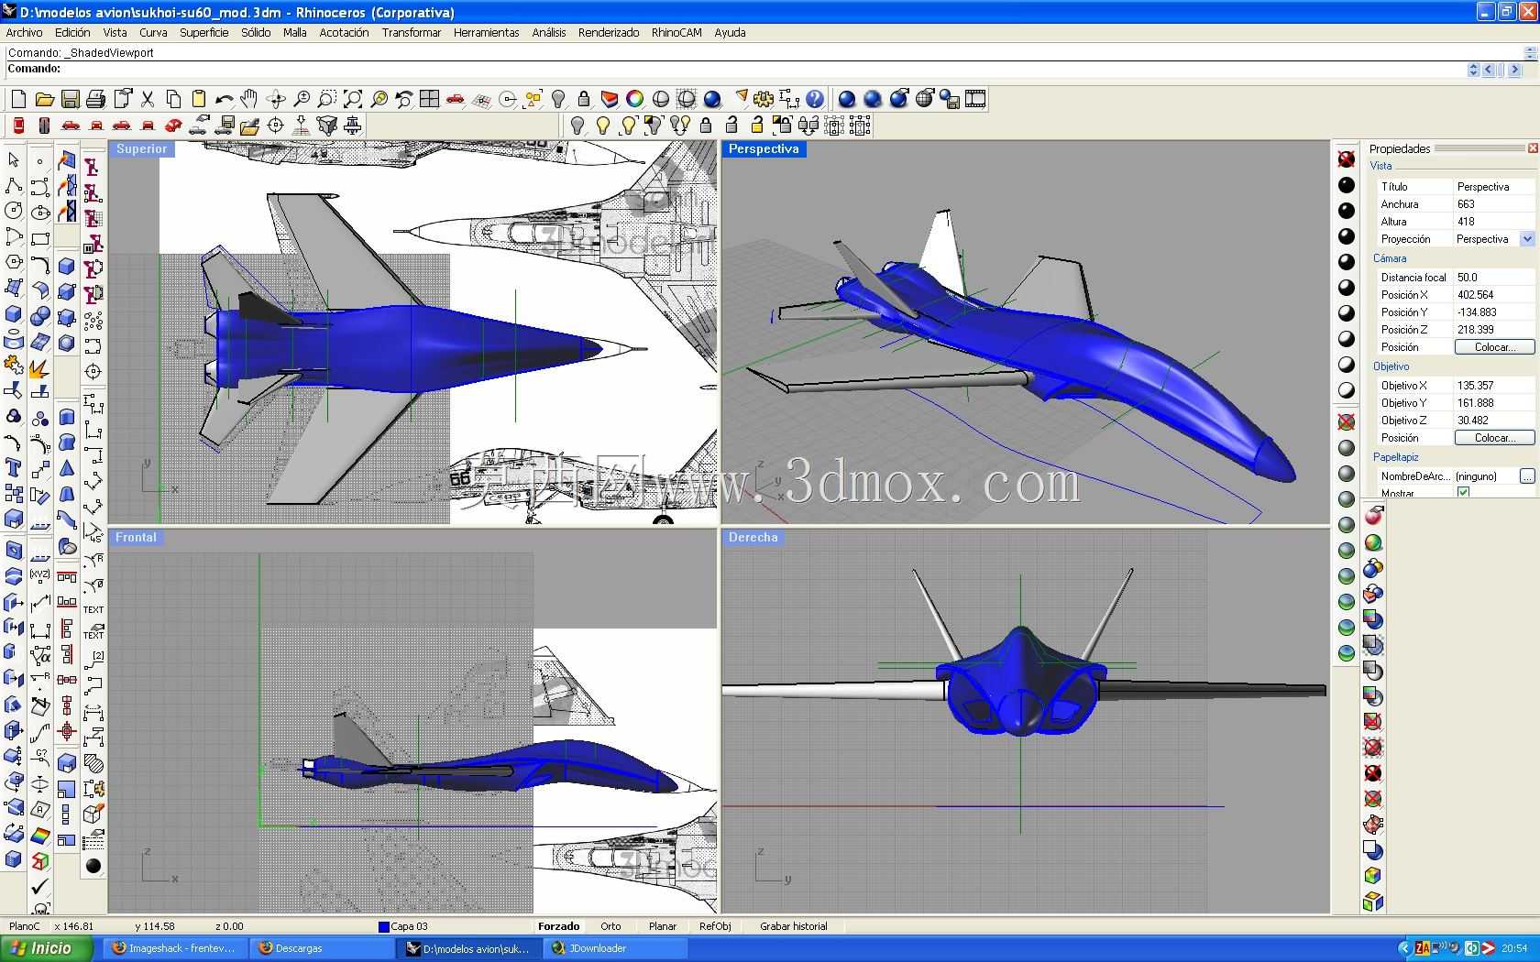Viewport: 1540px width, 962px height.
Task: Click the Objetivo Posición Colocar button
Action: tap(1494, 438)
